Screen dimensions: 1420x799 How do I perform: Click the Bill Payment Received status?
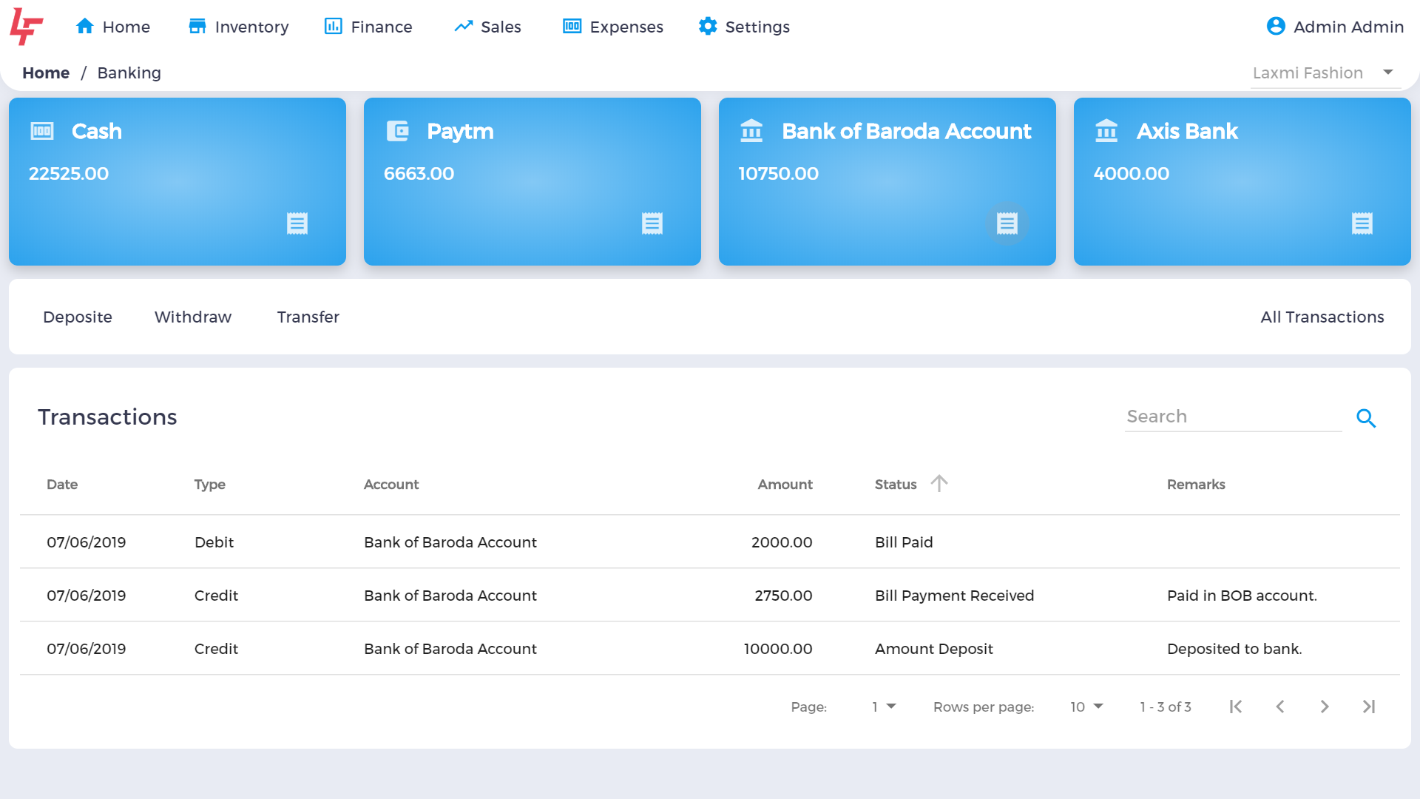click(x=954, y=596)
